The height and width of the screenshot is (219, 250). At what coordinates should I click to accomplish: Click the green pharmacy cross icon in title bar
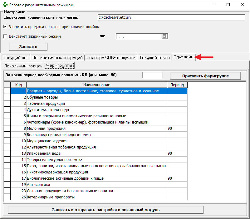click(4, 5)
